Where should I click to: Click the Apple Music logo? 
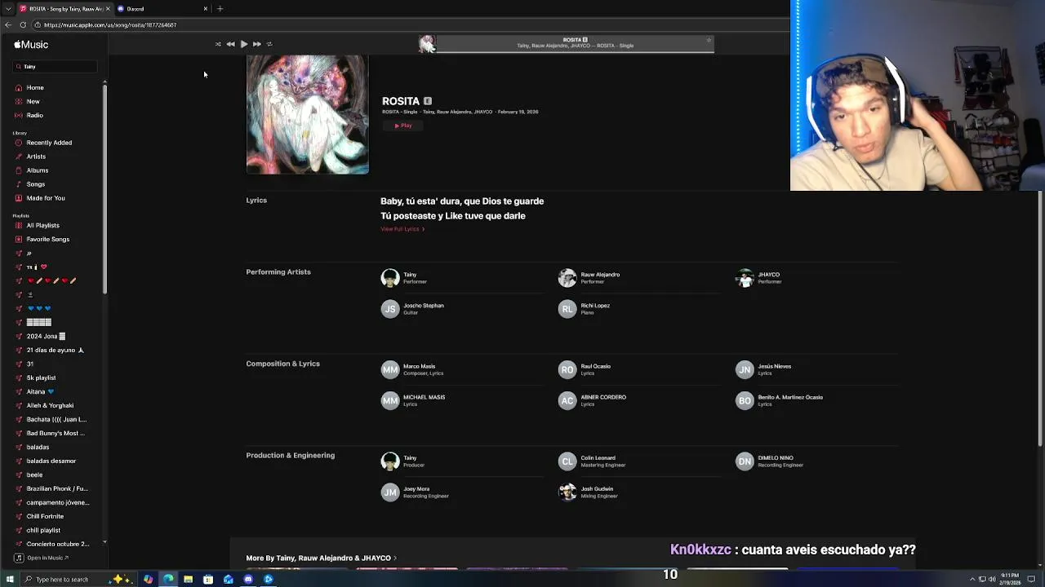click(31, 45)
